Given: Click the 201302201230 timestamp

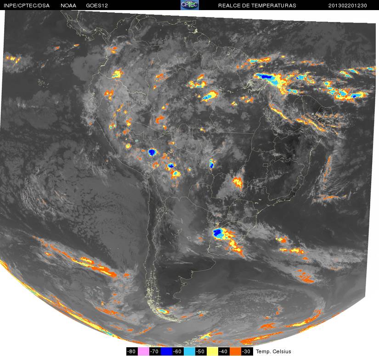Looking at the screenshot, I should (x=348, y=6).
